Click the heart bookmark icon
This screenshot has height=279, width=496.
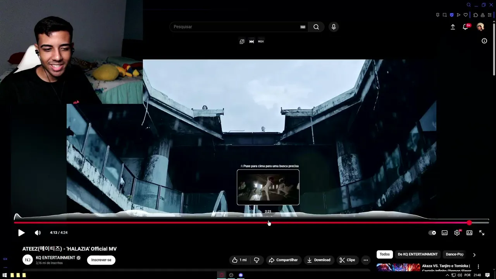click(465, 15)
